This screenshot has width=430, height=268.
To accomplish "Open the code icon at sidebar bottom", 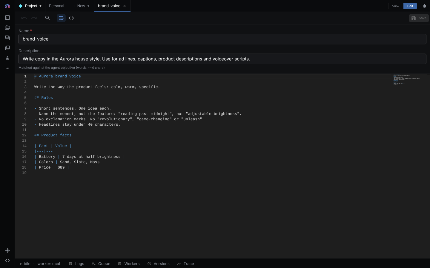I will pos(7,261).
